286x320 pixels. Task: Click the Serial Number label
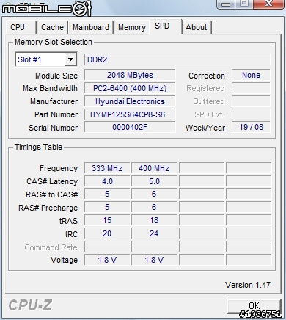point(54,128)
